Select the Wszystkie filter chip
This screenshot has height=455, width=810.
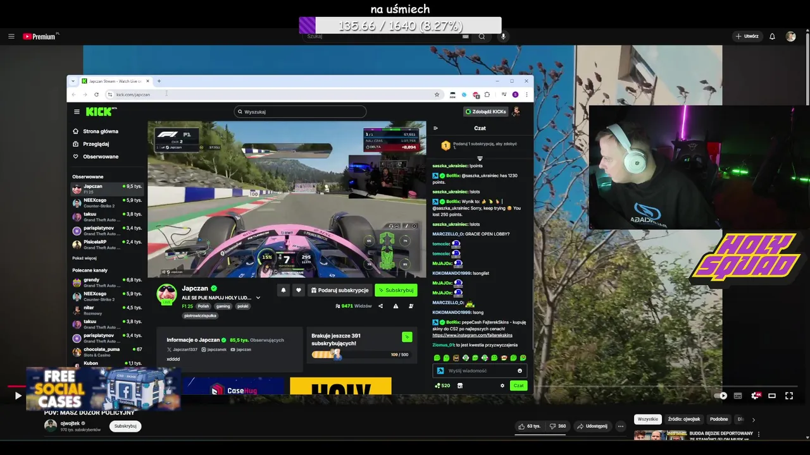coord(647,419)
